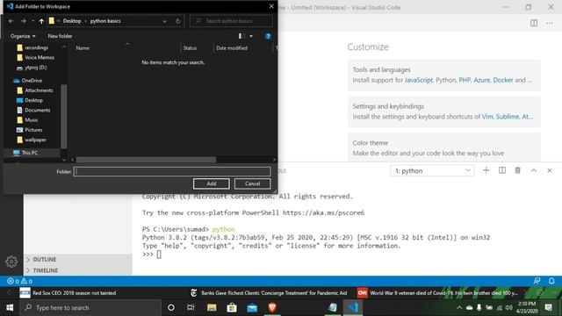Image resolution: width=562 pixels, height=316 pixels.
Task: Open the Sublime keybindings link
Action: click(x=508, y=117)
